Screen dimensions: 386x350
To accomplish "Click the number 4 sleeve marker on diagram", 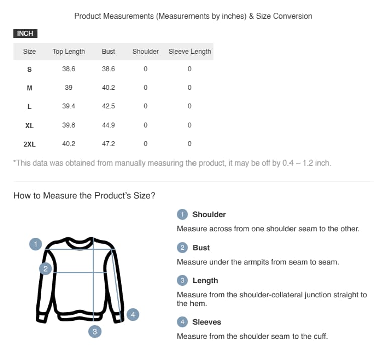I will 133,315.
